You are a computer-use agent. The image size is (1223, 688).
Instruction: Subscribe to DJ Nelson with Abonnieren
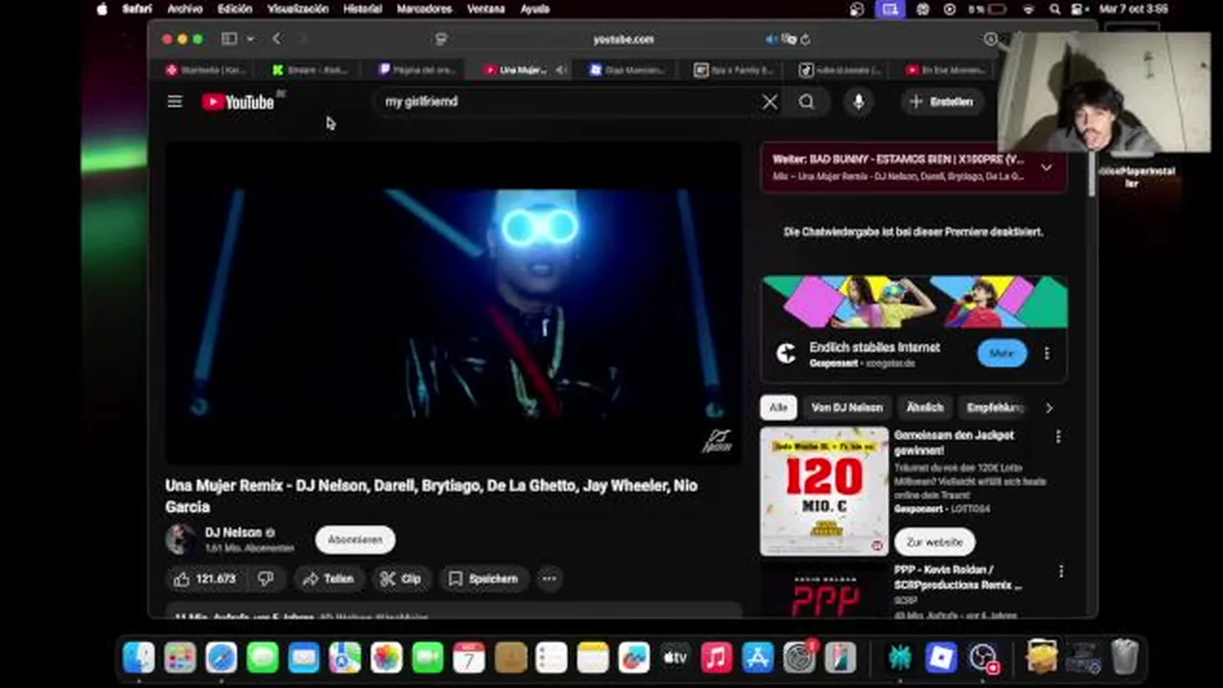pyautogui.click(x=354, y=540)
